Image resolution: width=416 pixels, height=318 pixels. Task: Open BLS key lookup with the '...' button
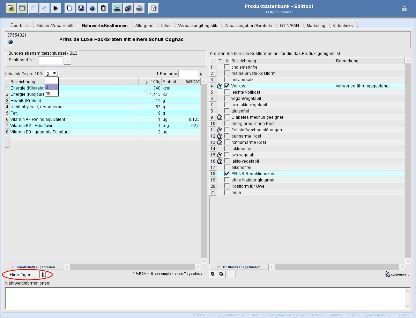[68, 61]
